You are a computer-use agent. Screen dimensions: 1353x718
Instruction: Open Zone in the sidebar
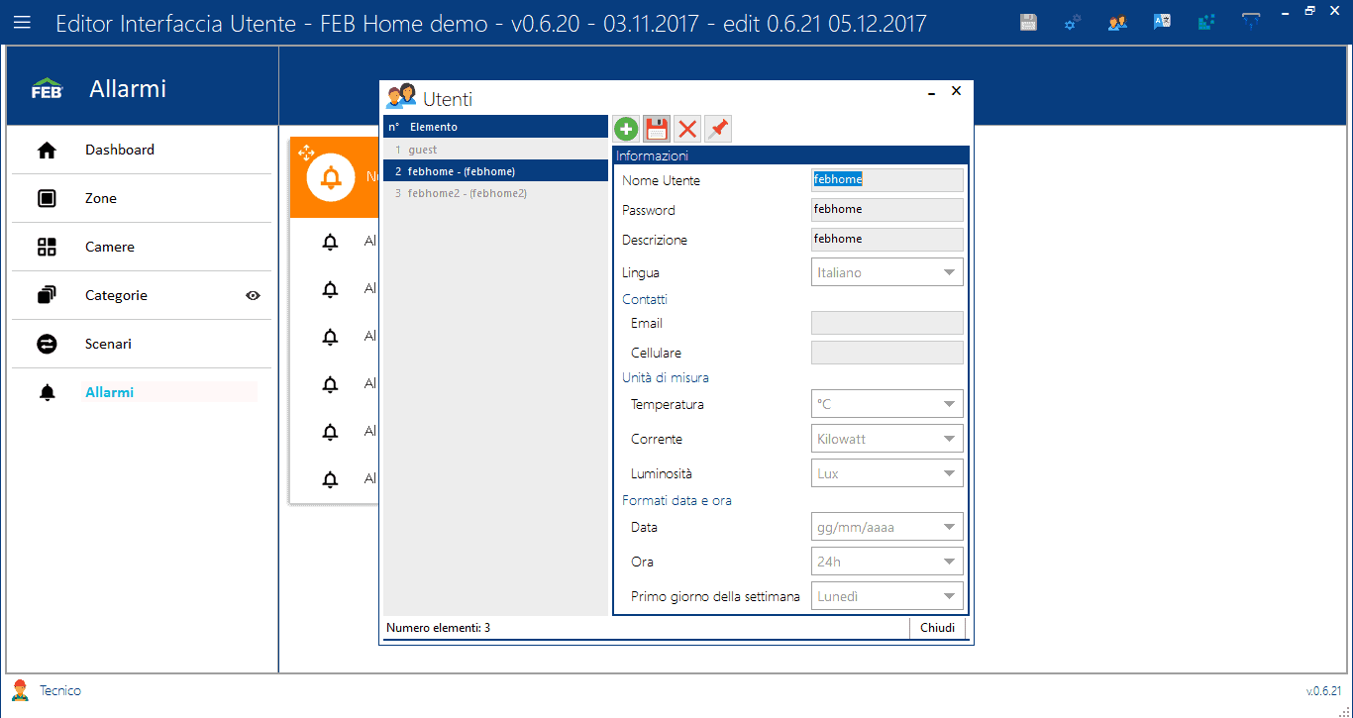(x=142, y=199)
